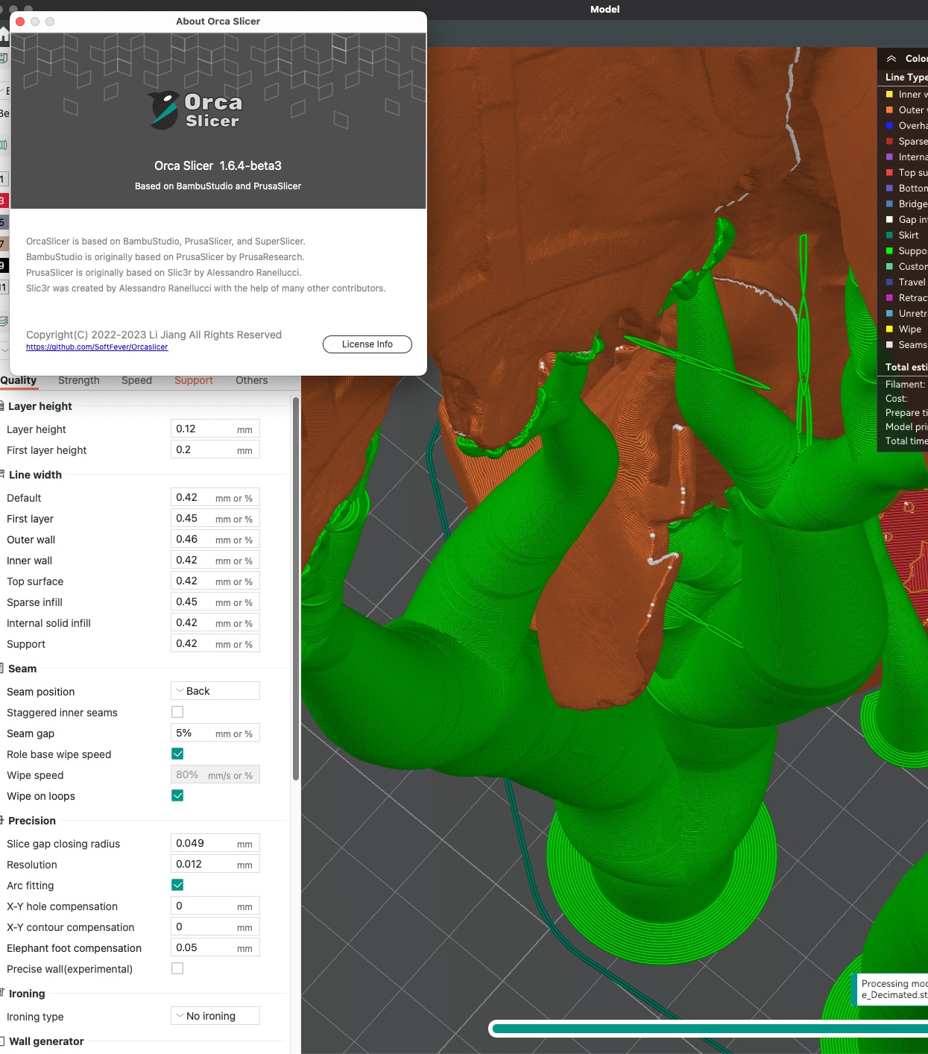Open the Ironing type dropdown
This screenshot has width=928, height=1054.
pos(215,1015)
